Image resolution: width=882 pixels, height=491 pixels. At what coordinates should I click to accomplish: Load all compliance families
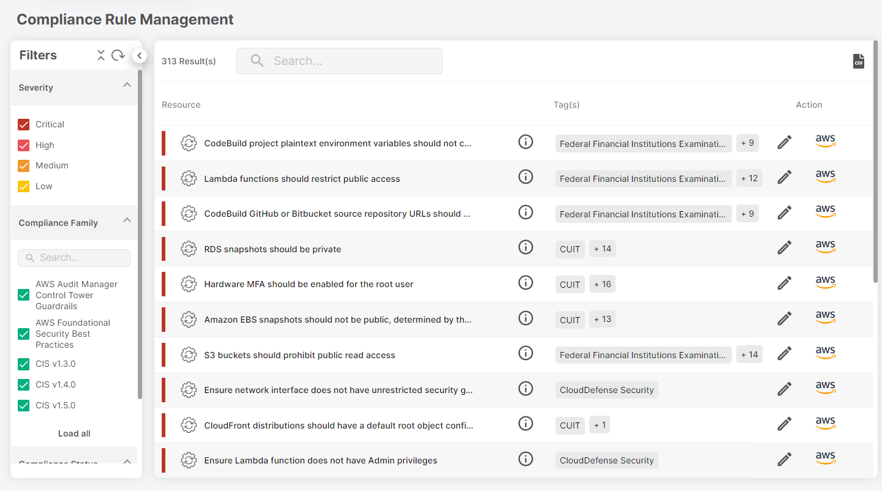click(74, 433)
